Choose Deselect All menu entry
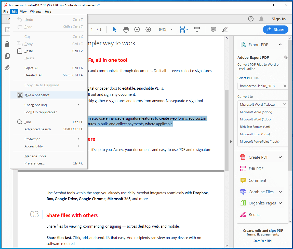The image size is (293, 249). [x=49, y=75]
